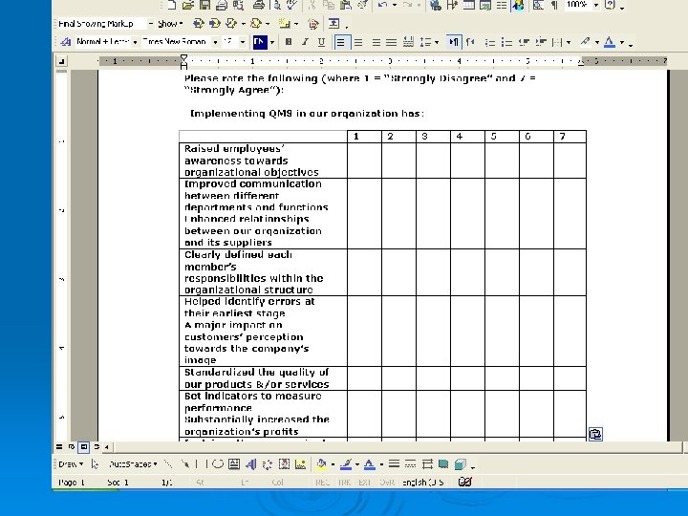Center the paragraph text
This screenshot has width=688, height=516.
tap(358, 42)
